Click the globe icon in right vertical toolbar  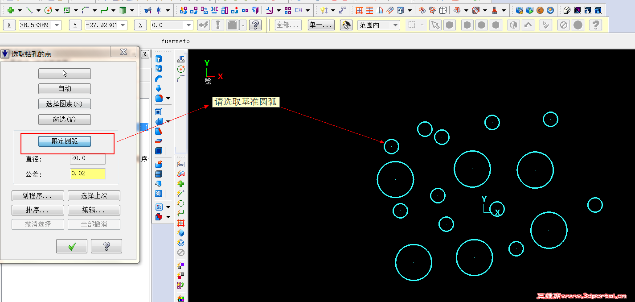pos(180,243)
